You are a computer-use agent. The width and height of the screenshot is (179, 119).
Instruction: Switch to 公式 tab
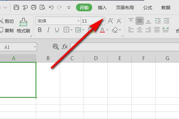click(148, 8)
